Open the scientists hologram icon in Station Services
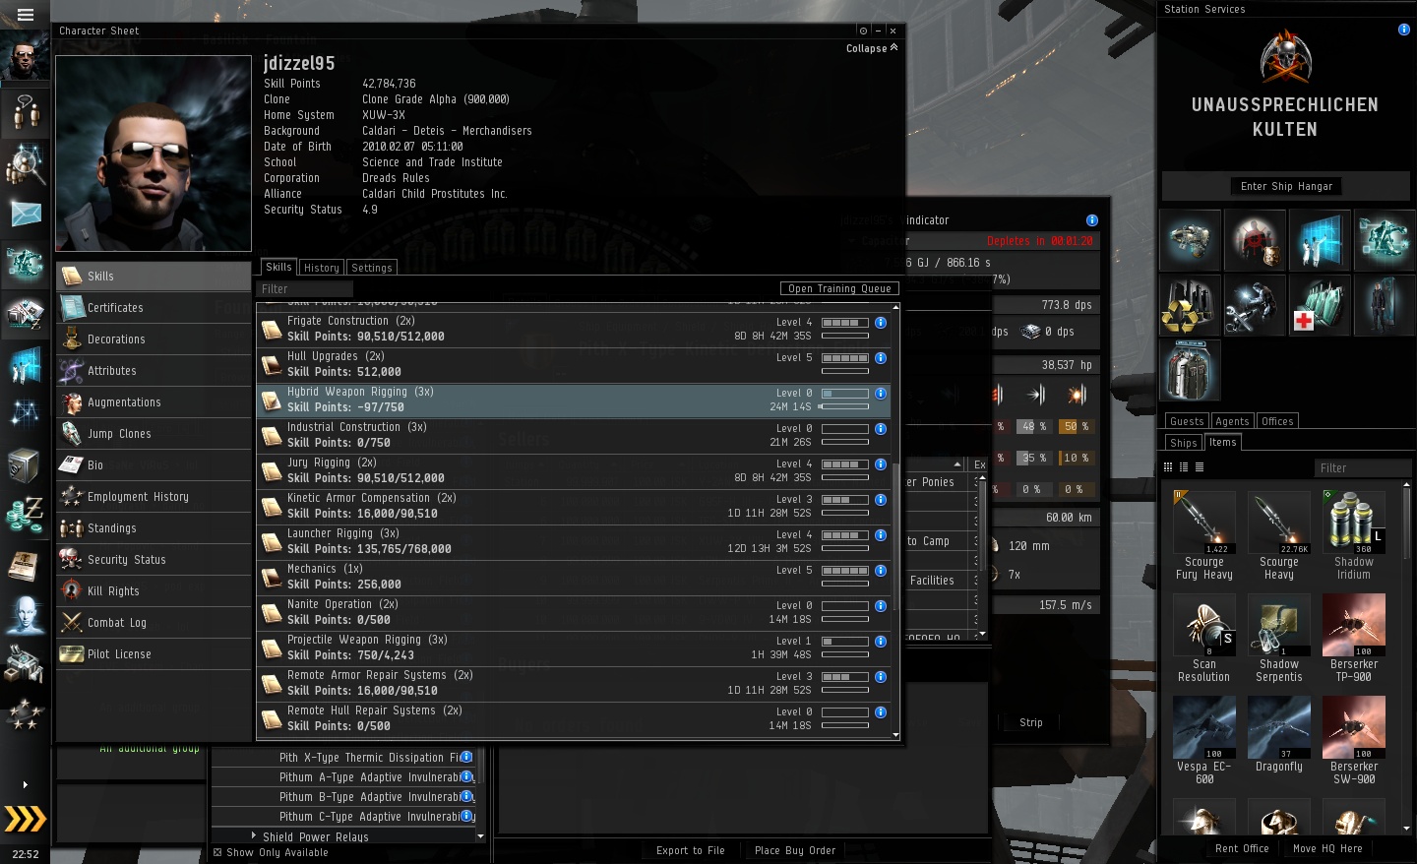 pos(1320,240)
